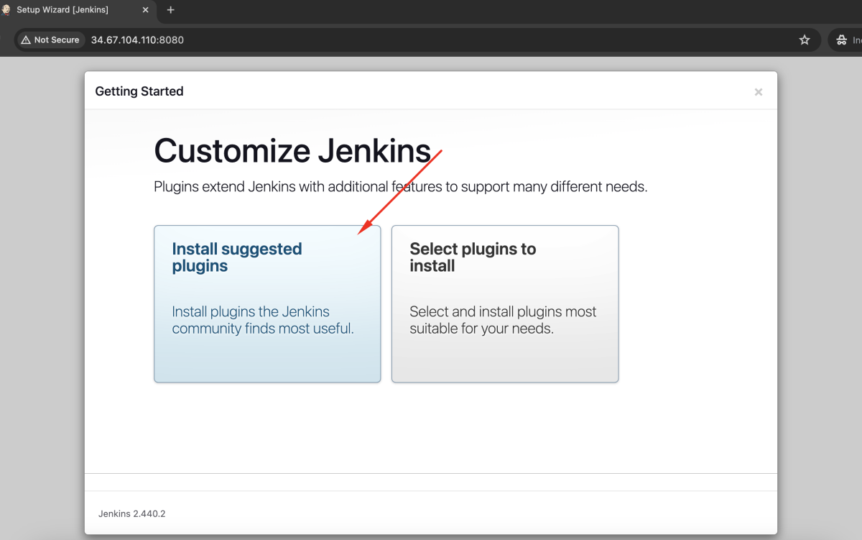
Task: Close the Setup Wizard [Jenkins] tab
Action: point(144,10)
